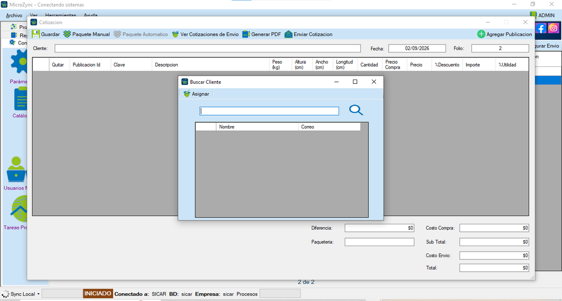The width and height of the screenshot is (562, 301).
Task: Click the Correo column header
Action: pyautogui.click(x=329, y=127)
